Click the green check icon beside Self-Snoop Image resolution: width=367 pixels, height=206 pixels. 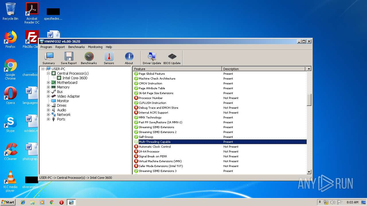coord(136,137)
